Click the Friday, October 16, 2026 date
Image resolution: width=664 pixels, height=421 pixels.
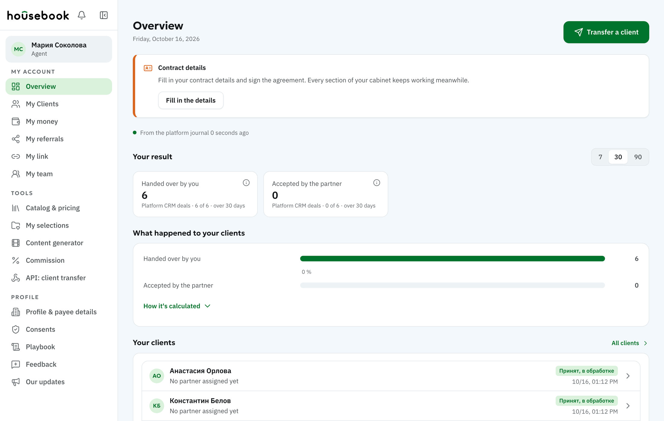(x=166, y=39)
